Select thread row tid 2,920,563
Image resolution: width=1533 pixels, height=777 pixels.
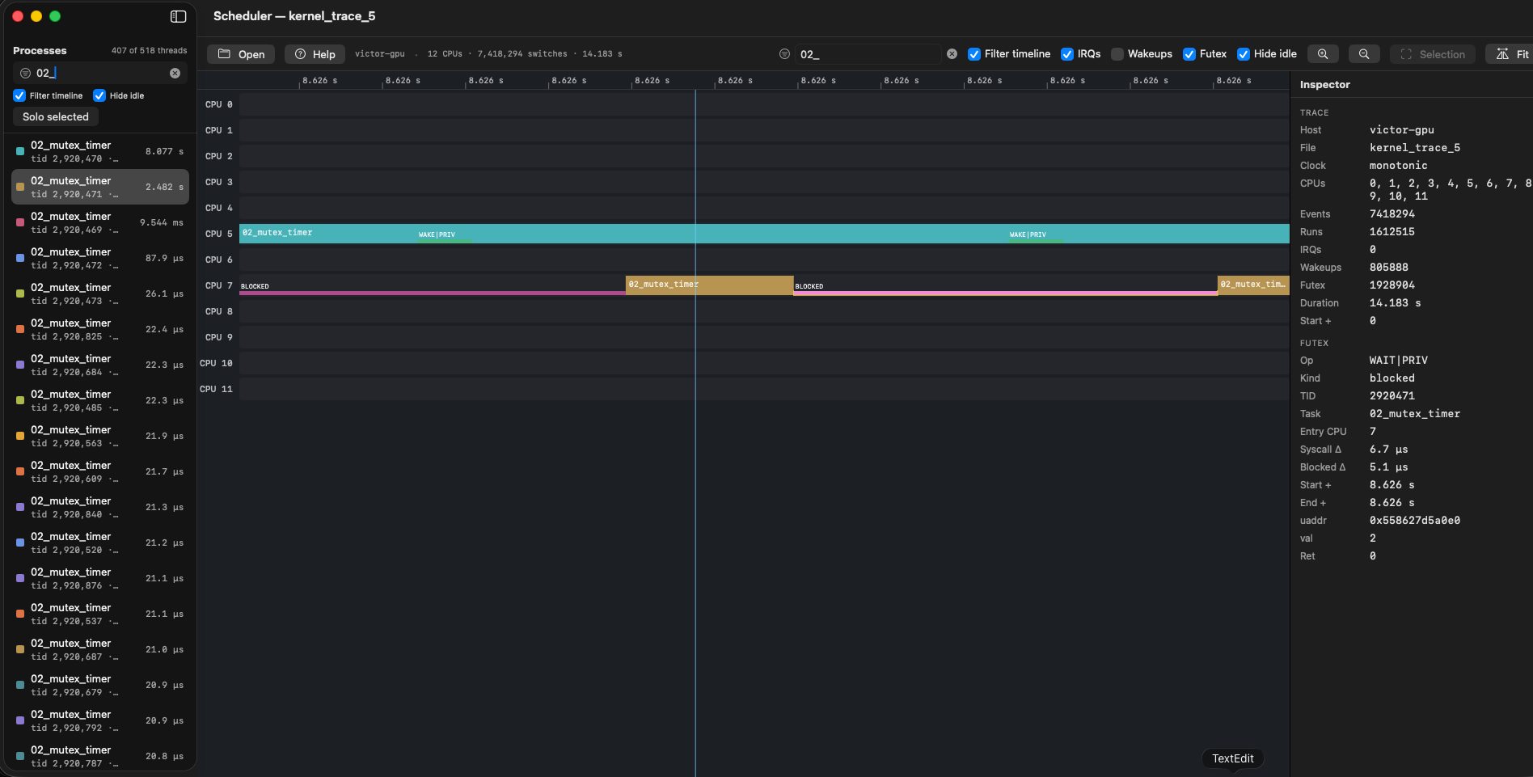tap(100, 436)
